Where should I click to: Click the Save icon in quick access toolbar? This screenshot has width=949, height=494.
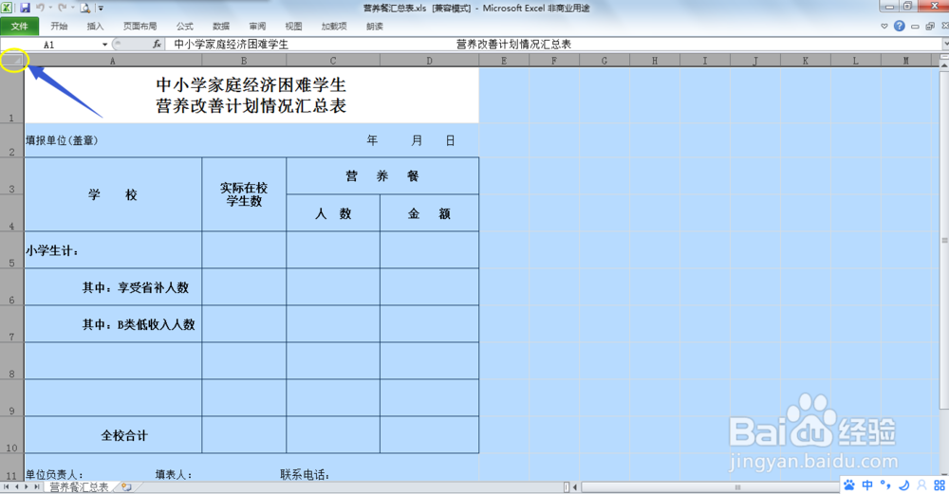tap(25, 8)
